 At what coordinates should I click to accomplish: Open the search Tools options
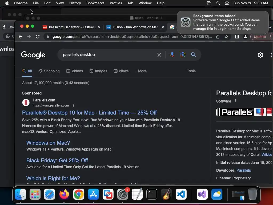click(191, 71)
